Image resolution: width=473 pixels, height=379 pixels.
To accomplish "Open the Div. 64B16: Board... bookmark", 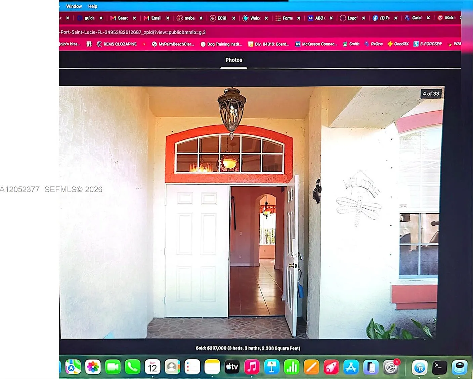I will (269, 44).
